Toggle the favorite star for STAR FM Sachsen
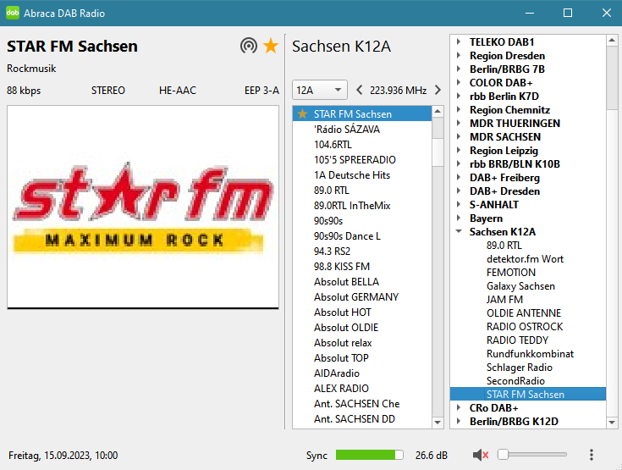Image resolution: width=622 pixels, height=470 pixels. click(x=271, y=46)
